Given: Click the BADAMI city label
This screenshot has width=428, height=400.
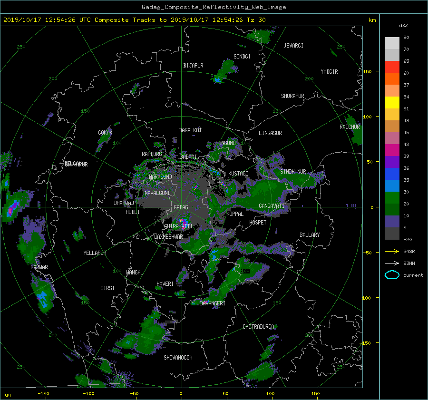Looking at the screenshot, I should [188, 157].
